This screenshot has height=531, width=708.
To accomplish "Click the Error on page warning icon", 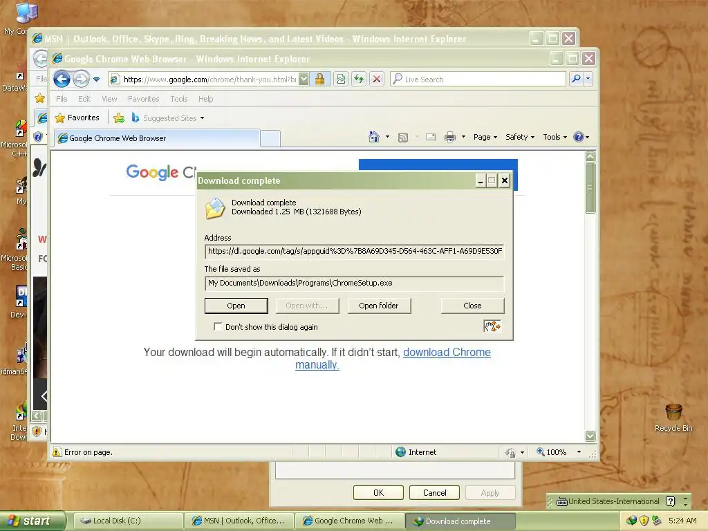I will click(57, 452).
